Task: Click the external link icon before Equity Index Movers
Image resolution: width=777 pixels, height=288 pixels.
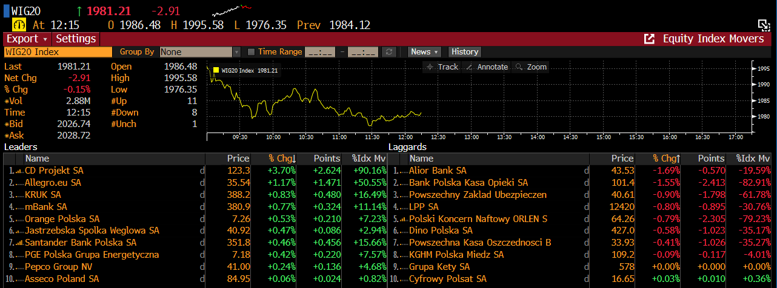Action: 649,39
